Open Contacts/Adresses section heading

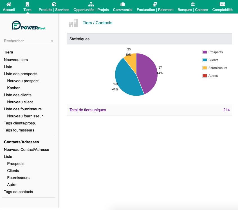click(x=21, y=142)
